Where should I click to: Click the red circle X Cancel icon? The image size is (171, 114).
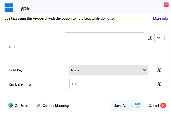(x=163, y=105)
